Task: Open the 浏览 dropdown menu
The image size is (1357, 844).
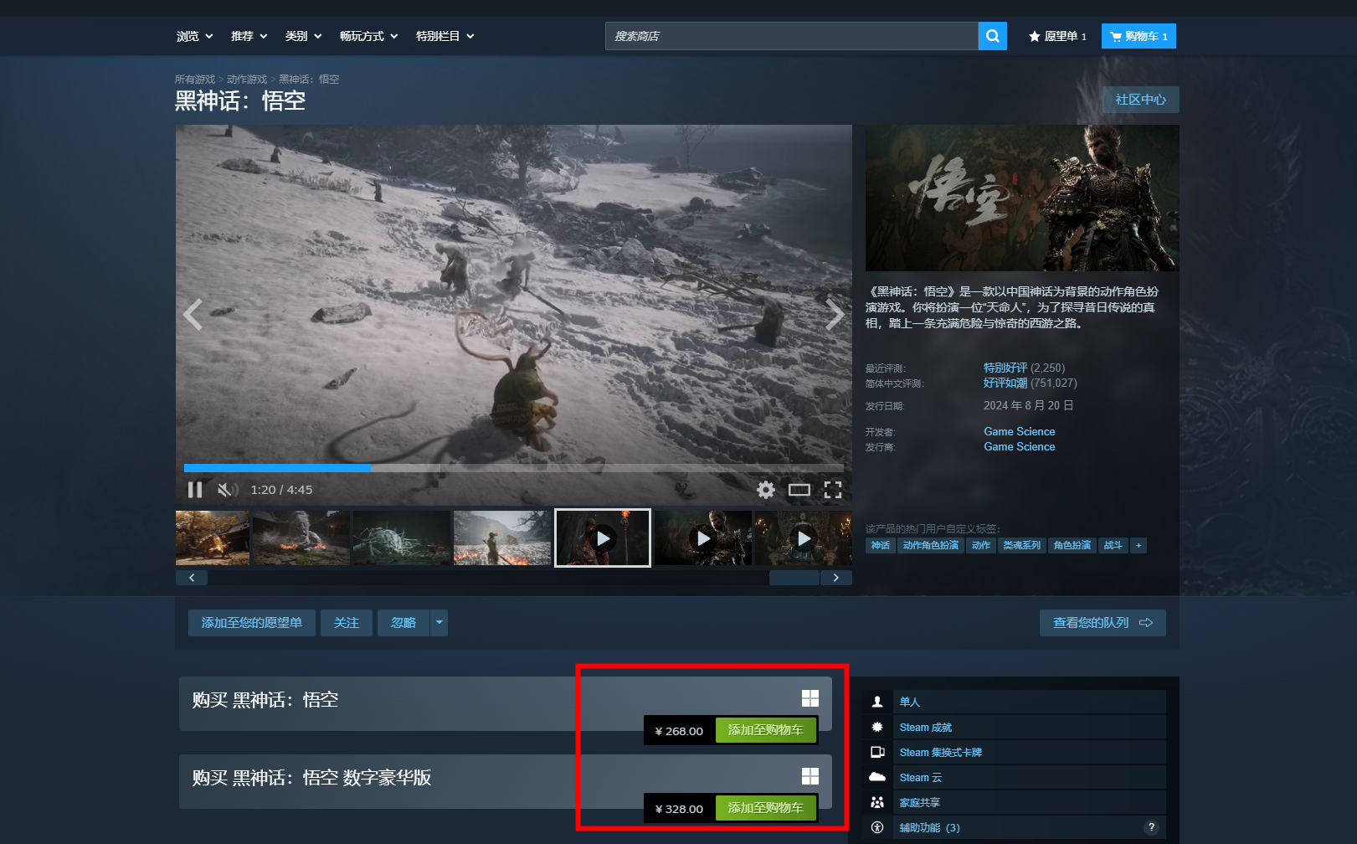Action: click(x=194, y=36)
